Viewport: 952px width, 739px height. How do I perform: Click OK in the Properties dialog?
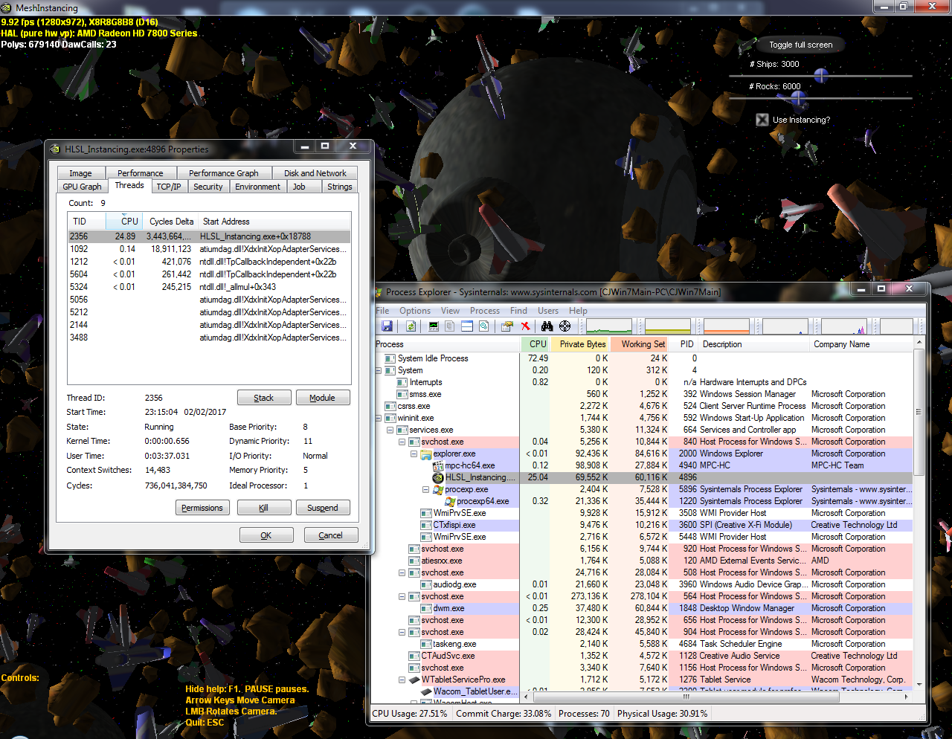pyautogui.click(x=266, y=535)
